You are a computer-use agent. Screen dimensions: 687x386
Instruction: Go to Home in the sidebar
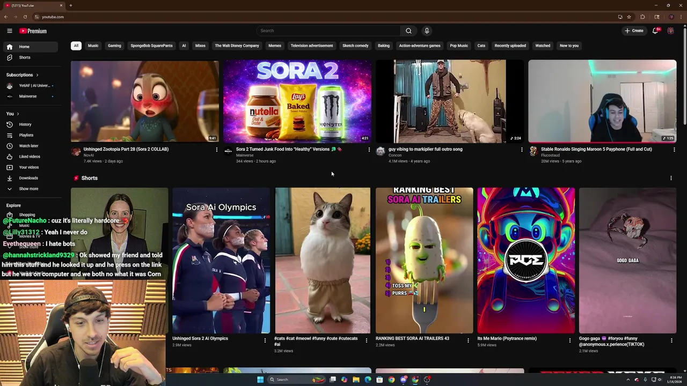coord(30,47)
